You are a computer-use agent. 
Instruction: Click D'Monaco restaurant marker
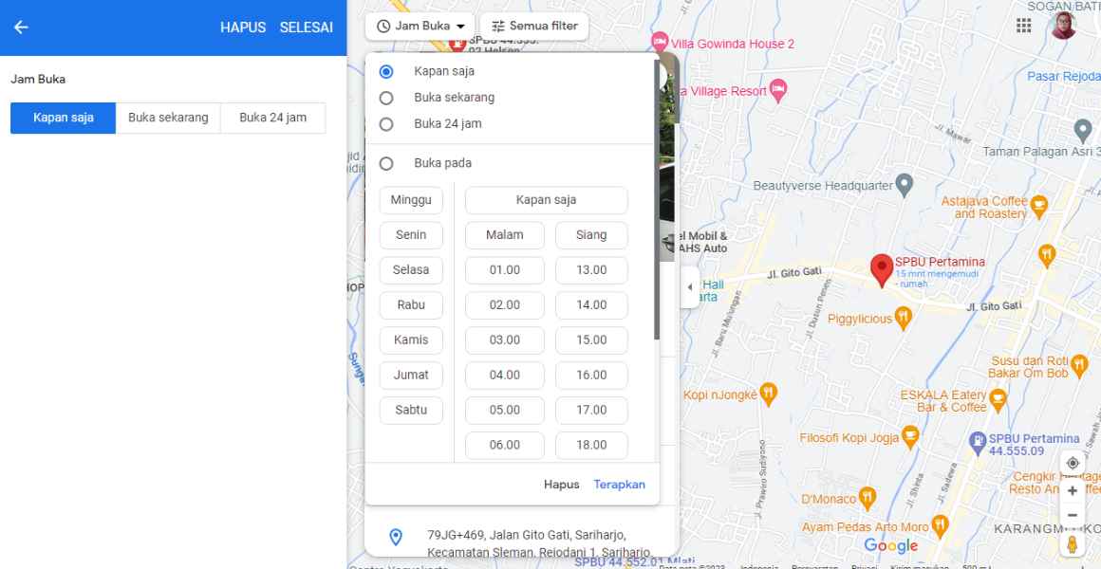click(868, 498)
